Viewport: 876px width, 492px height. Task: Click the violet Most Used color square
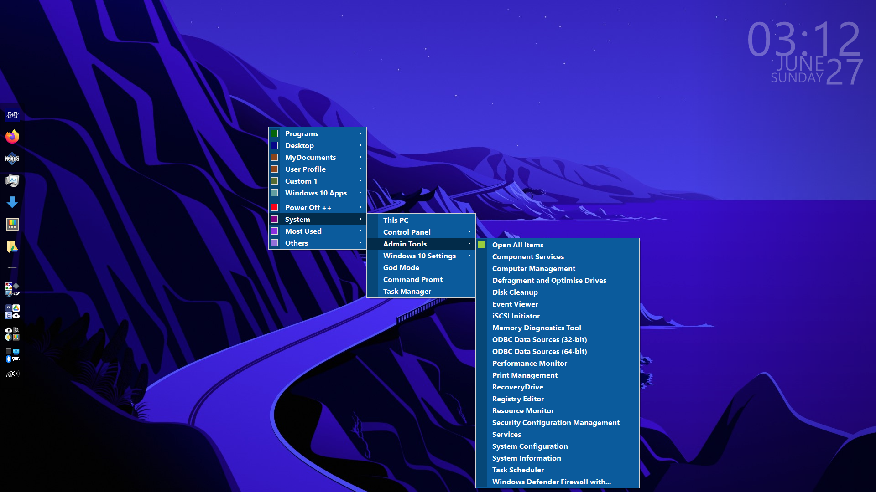[x=274, y=231]
